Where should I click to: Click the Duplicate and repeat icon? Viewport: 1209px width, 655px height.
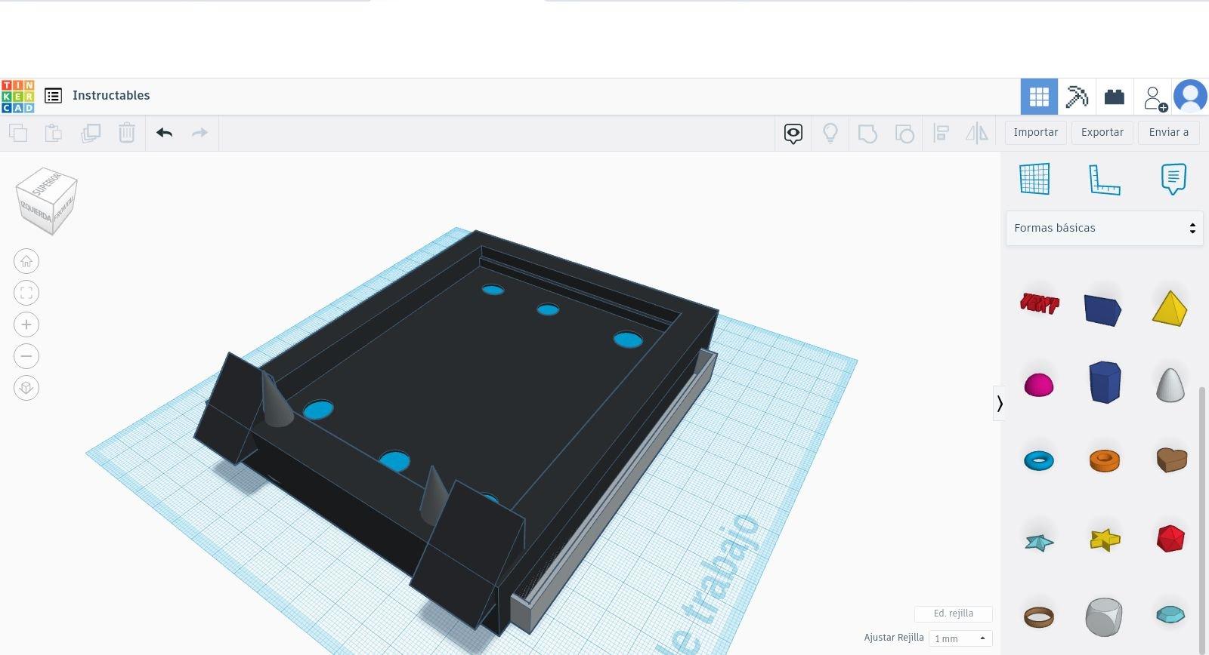pyautogui.click(x=91, y=133)
